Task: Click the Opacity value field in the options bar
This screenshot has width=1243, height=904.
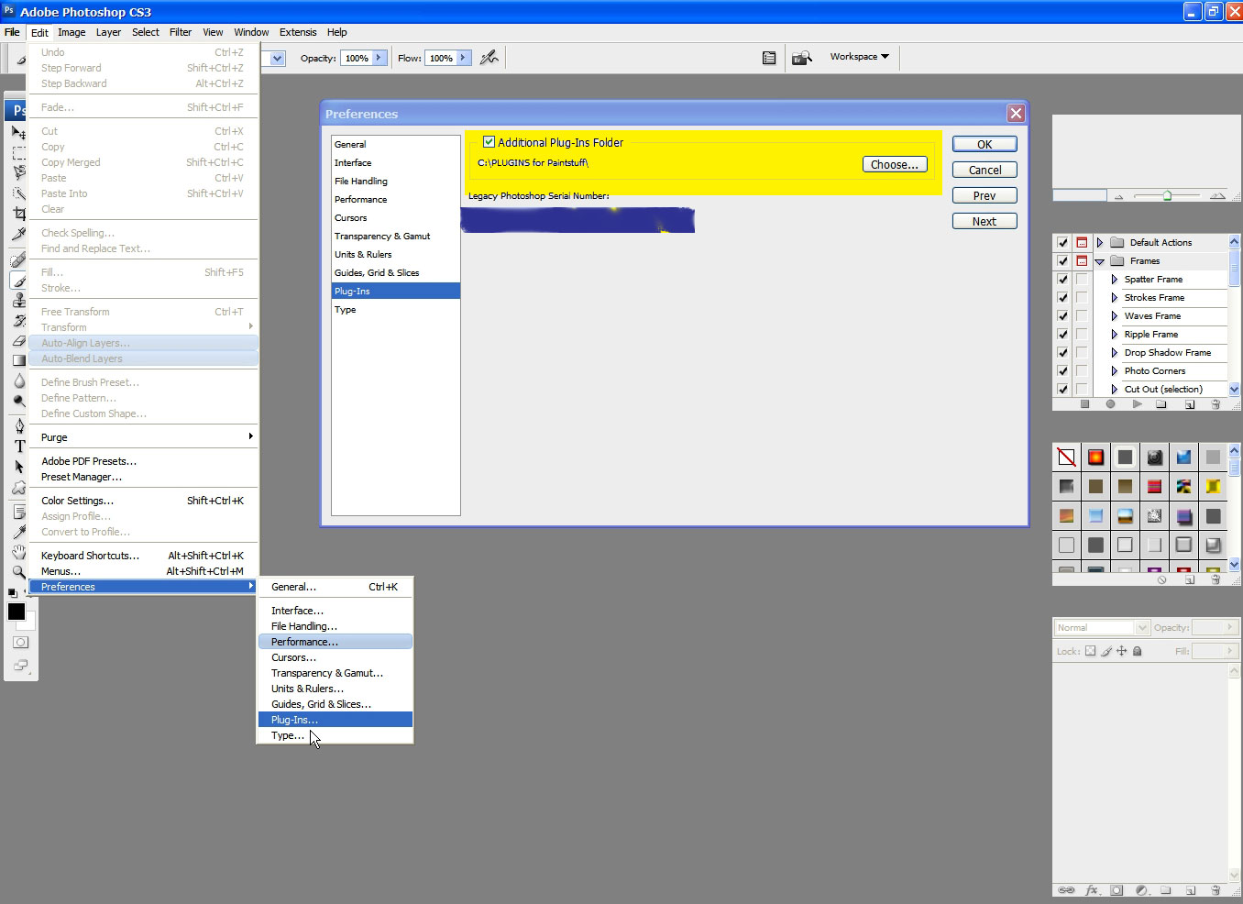Action: pos(357,58)
